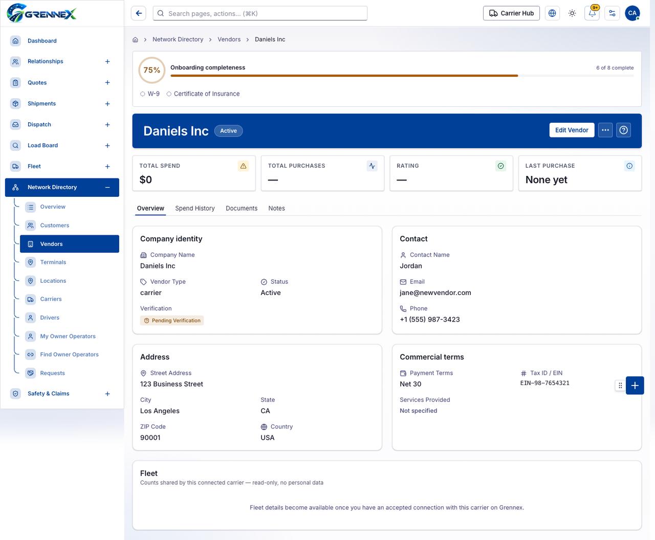Open the Carrier Hub button
The height and width of the screenshot is (540, 655).
coord(511,13)
